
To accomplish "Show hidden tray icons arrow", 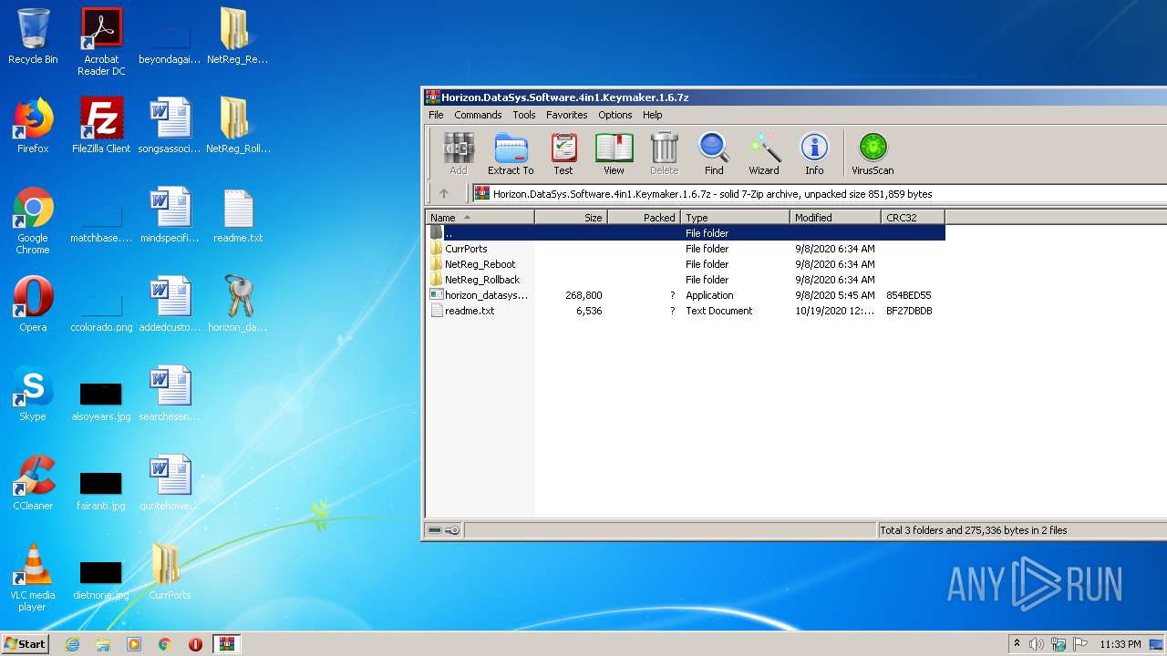I will 1017,644.
